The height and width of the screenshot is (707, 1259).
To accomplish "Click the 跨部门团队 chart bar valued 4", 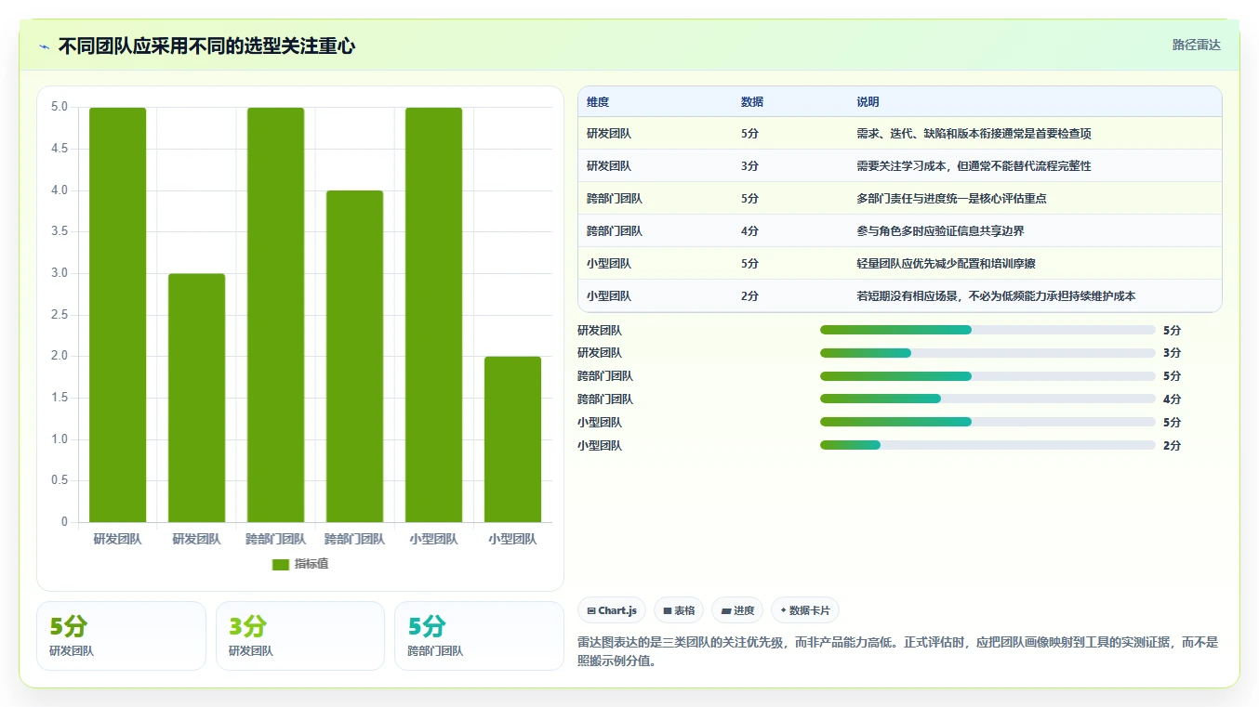I will (x=354, y=357).
